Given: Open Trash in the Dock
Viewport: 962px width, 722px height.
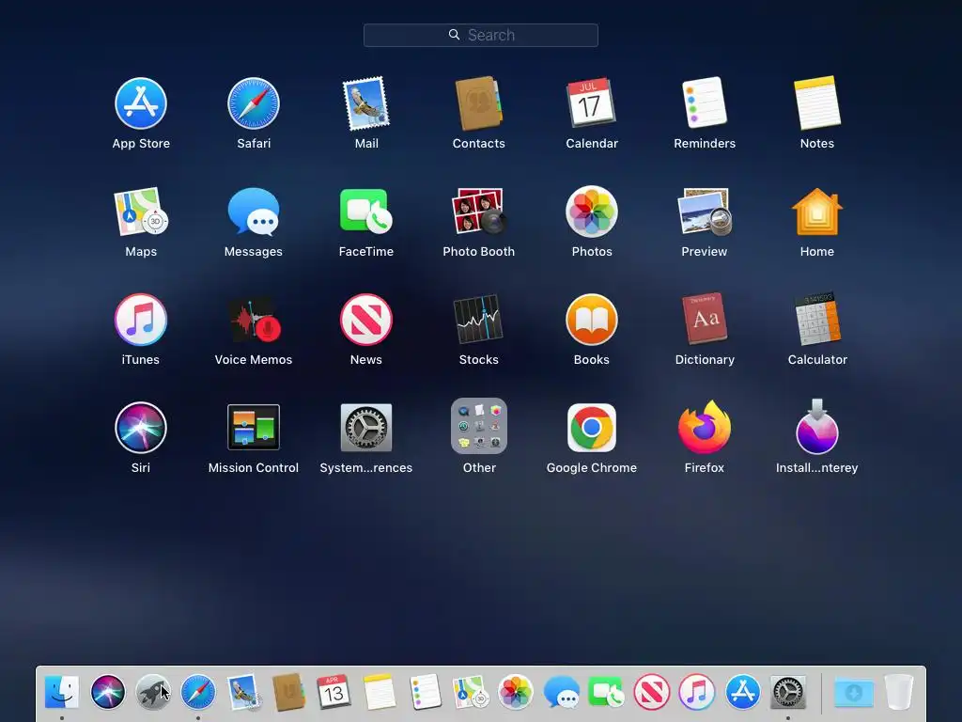Looking at the screenshot, I should 899,692.
